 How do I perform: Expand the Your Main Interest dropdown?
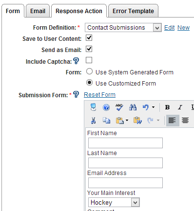114,202
